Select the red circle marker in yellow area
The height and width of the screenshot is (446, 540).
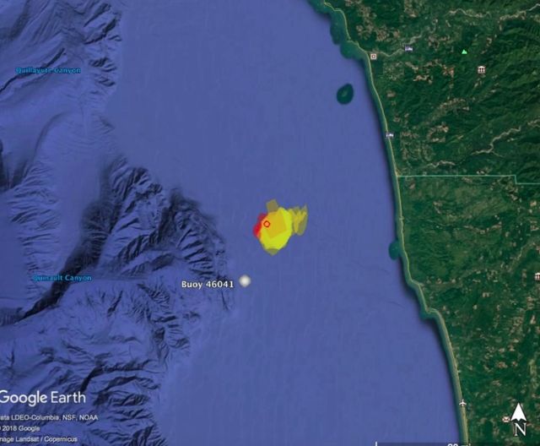pos(267,224)
